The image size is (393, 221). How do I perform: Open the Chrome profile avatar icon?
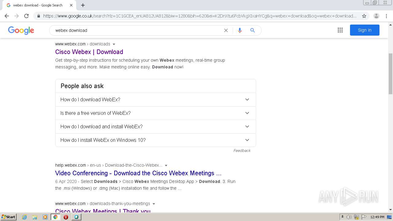376,16
